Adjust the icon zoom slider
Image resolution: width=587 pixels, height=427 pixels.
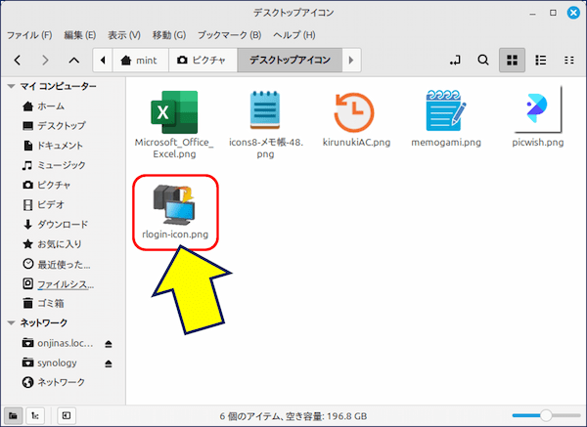click(546, 415)
